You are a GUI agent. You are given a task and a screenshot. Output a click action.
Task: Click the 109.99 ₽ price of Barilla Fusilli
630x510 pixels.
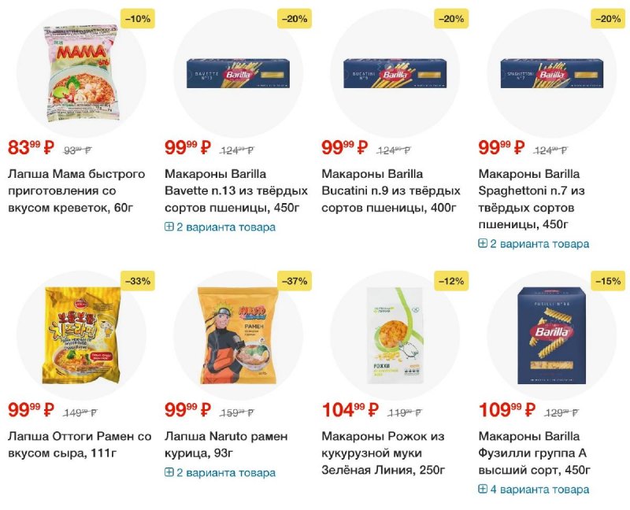point(507,409)
